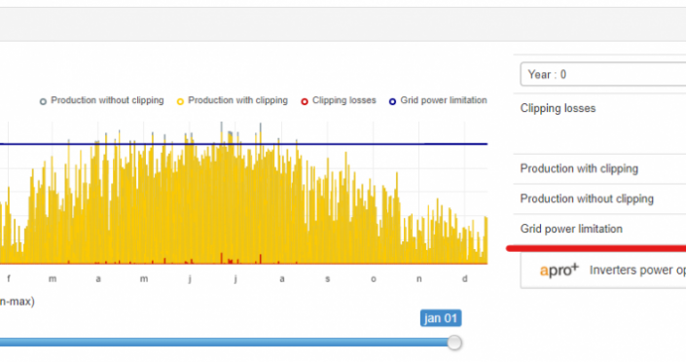Click the date range slider handle
The height and width of the screenshot is (362, 686).
454,343
